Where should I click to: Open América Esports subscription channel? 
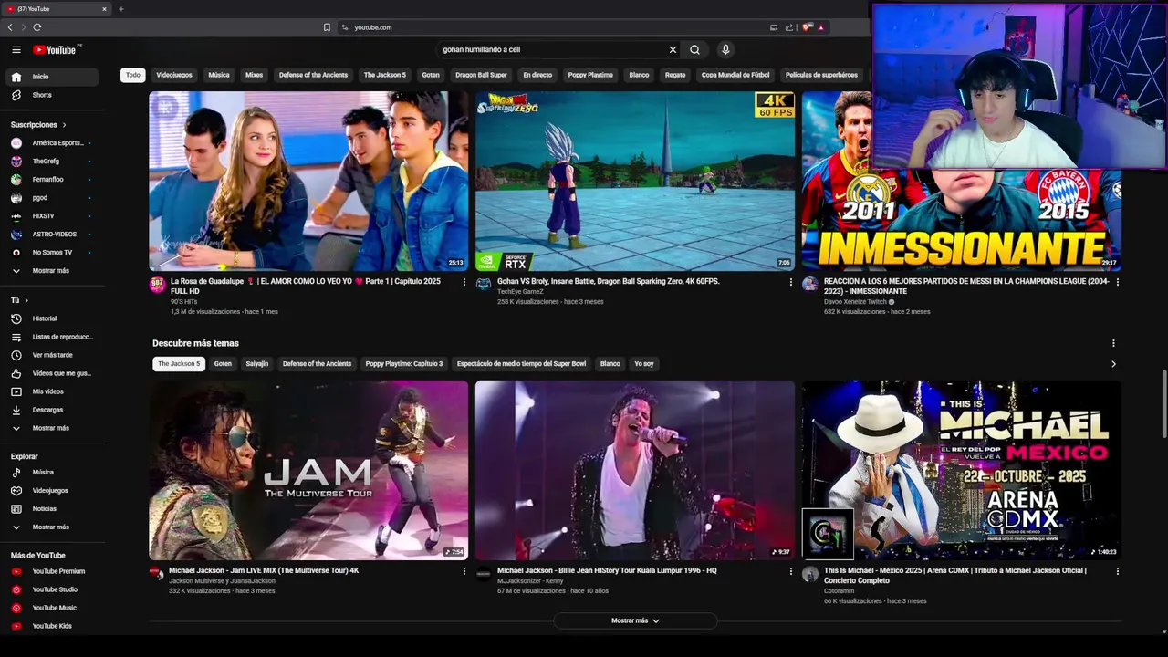[51, 143]
